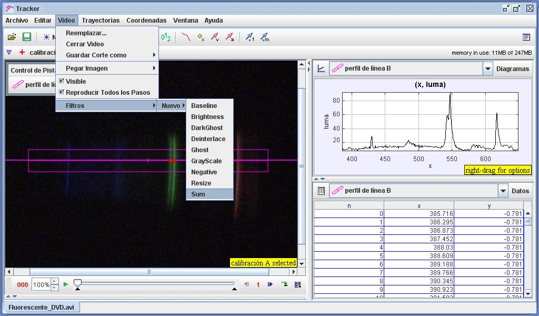Click the Open file folder icon
The height and width of the screenshot is (316, 539).
click(x=12, y=37)
